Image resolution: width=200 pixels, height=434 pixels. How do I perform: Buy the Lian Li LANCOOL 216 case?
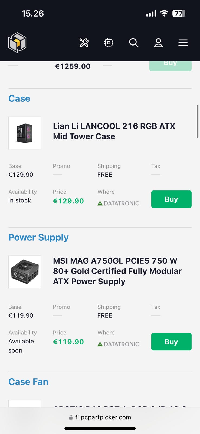click(171, 199)
